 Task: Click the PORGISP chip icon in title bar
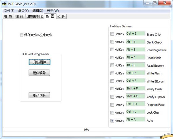(4, 4)
